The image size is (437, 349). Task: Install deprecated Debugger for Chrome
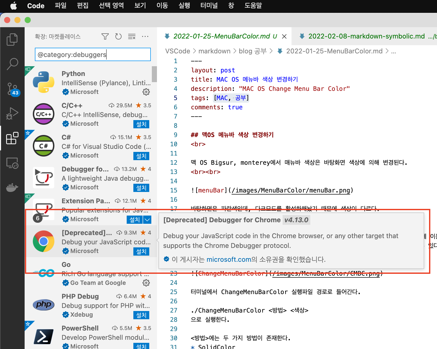coord(141,251)
